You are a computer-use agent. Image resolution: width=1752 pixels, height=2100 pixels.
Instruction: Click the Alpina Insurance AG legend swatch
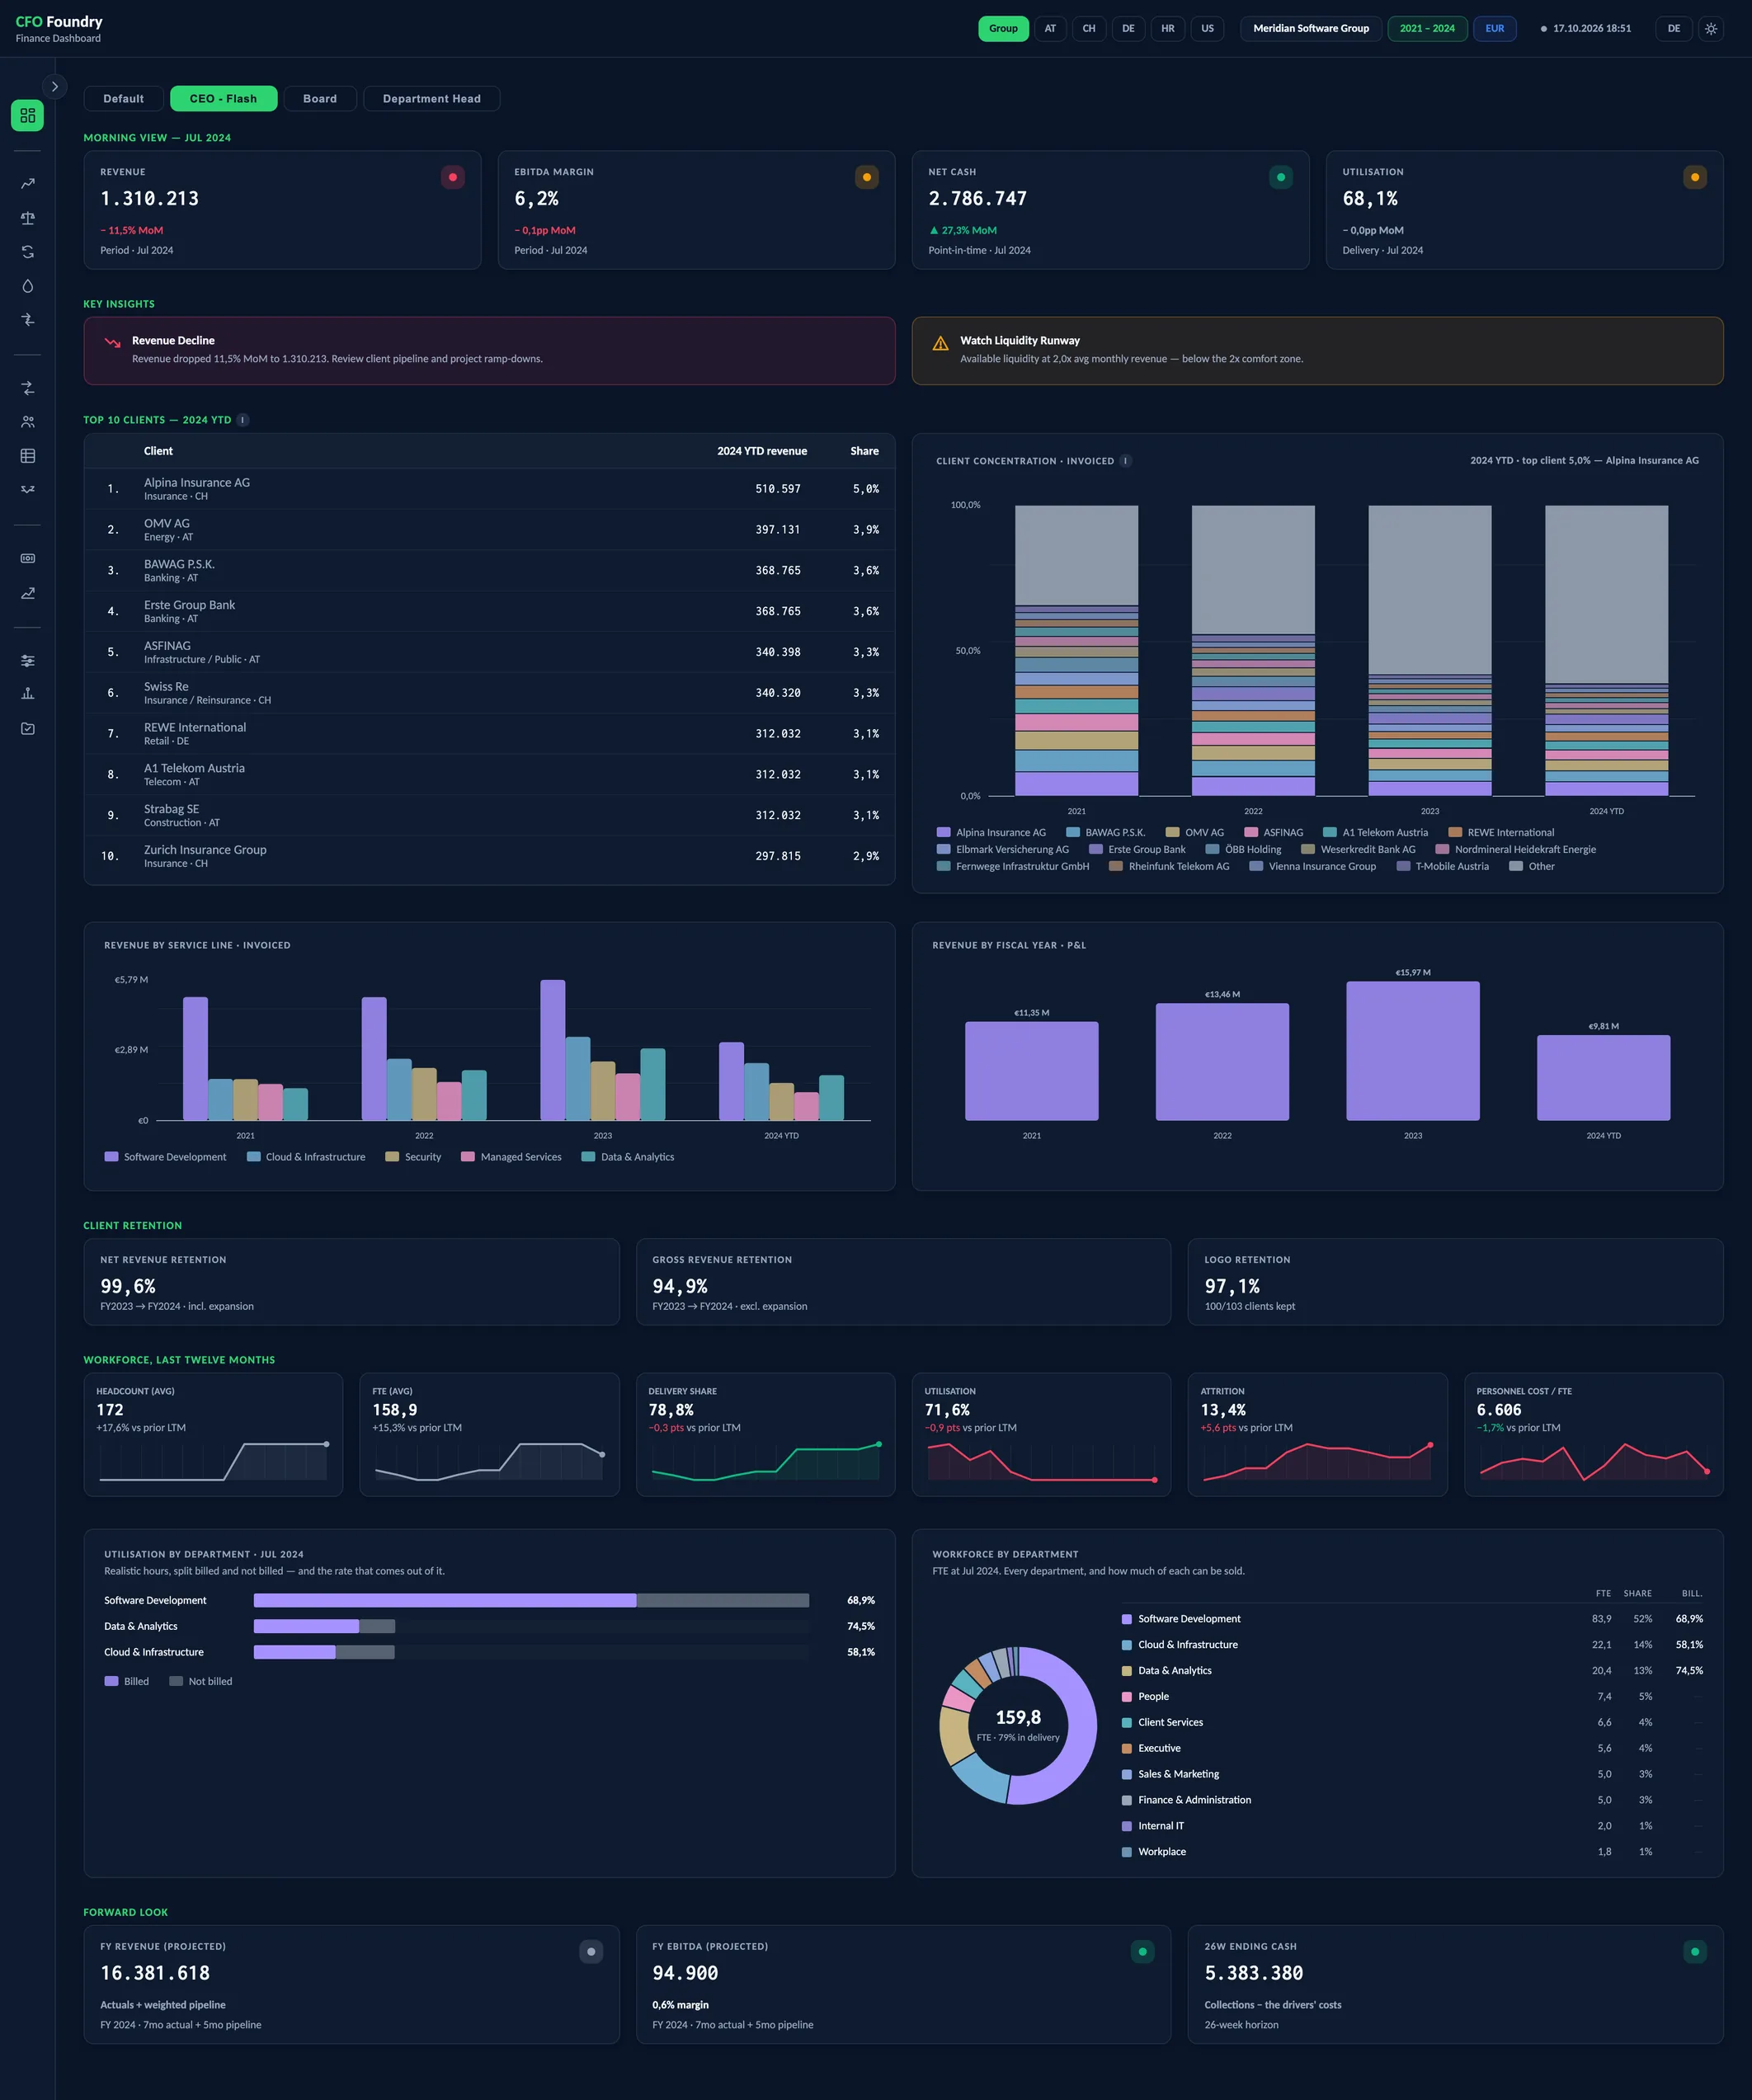click(943, 832)
